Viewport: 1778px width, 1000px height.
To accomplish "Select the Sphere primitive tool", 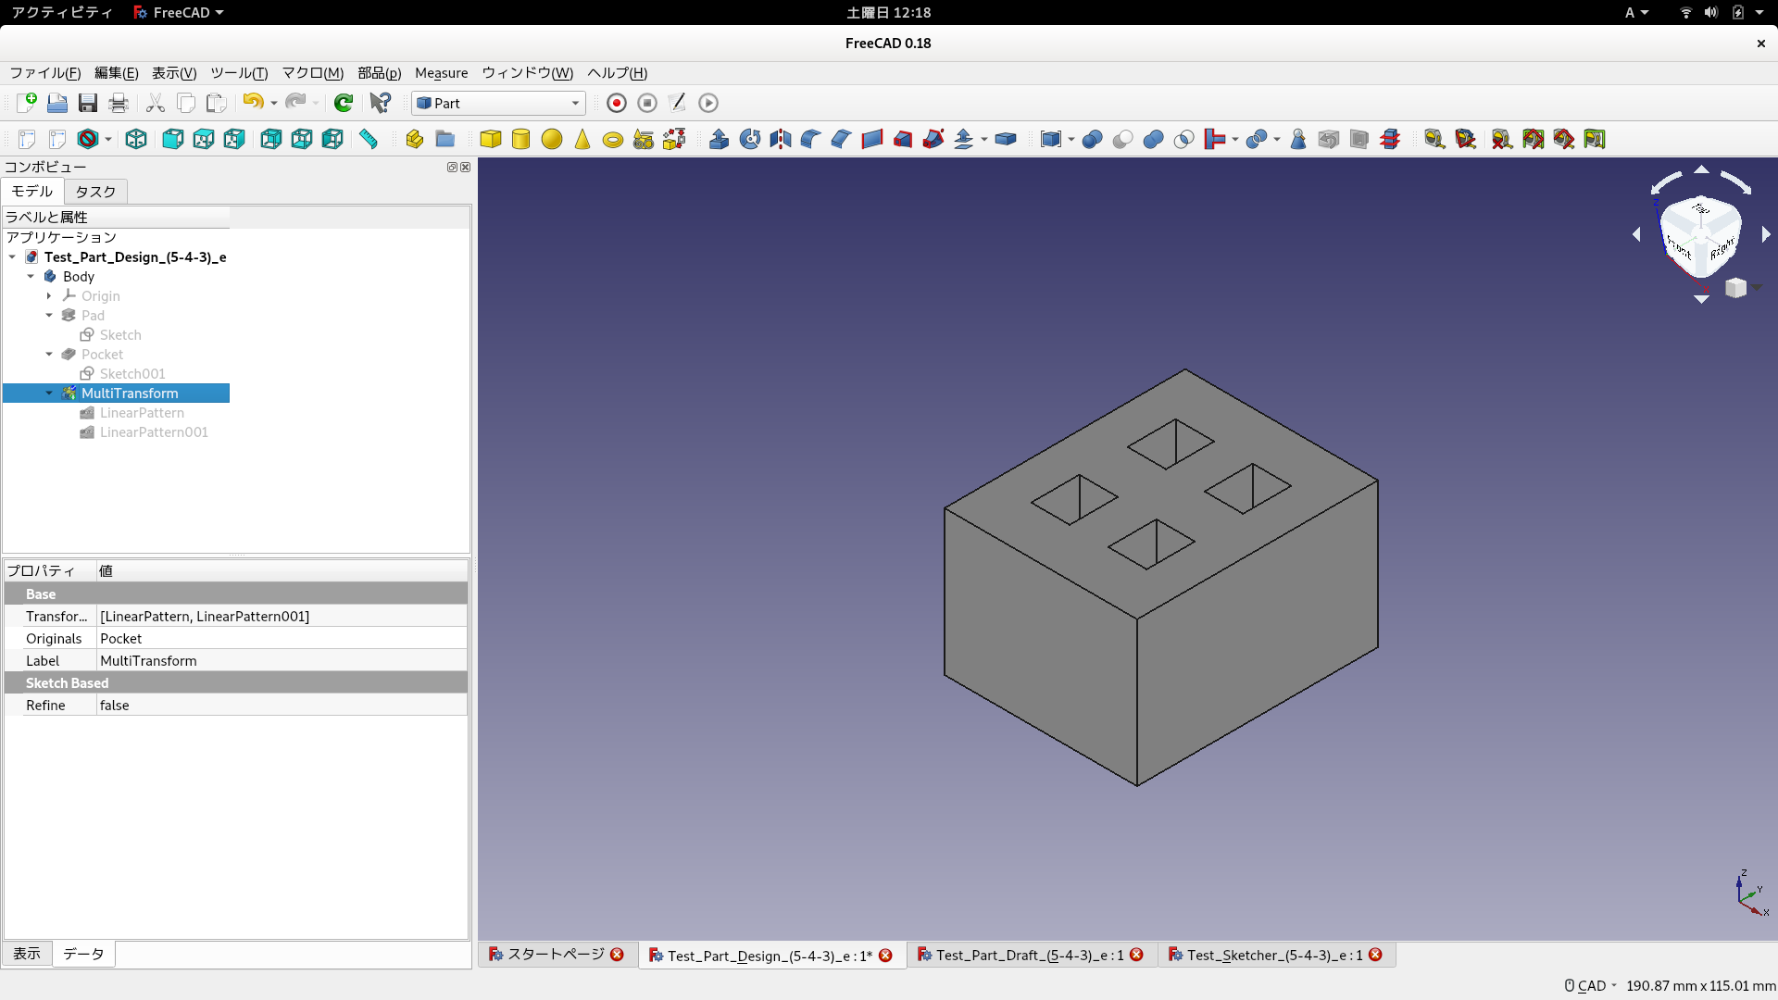I will [552, 139].
